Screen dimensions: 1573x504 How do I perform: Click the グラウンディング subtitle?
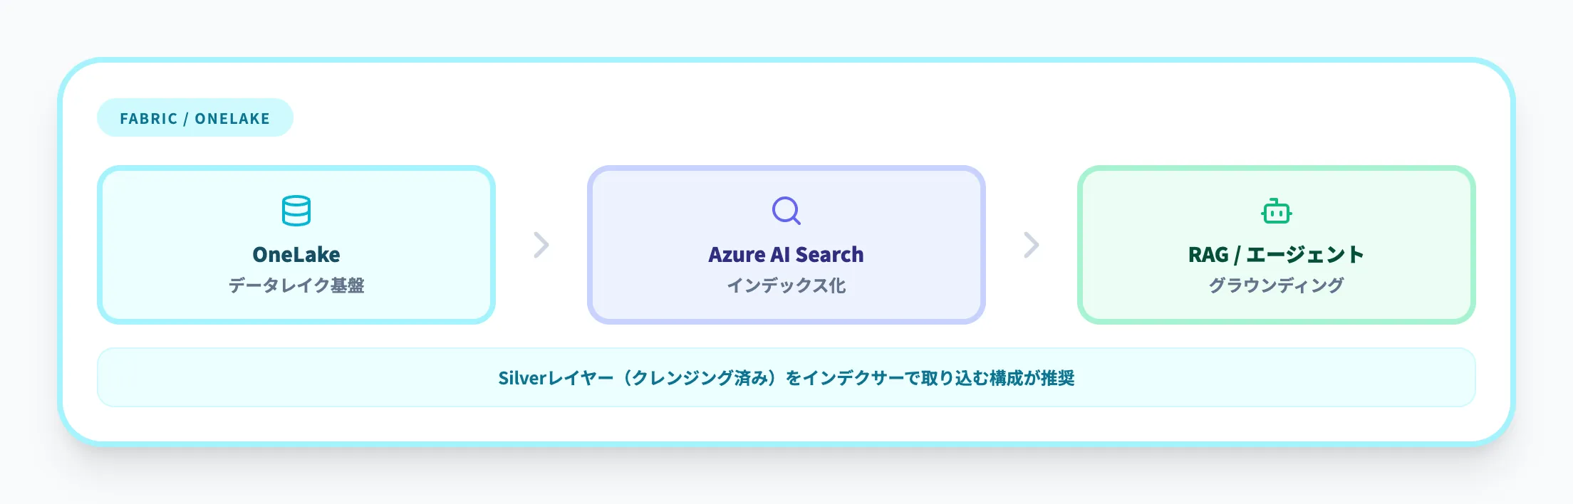(1276, 285)
